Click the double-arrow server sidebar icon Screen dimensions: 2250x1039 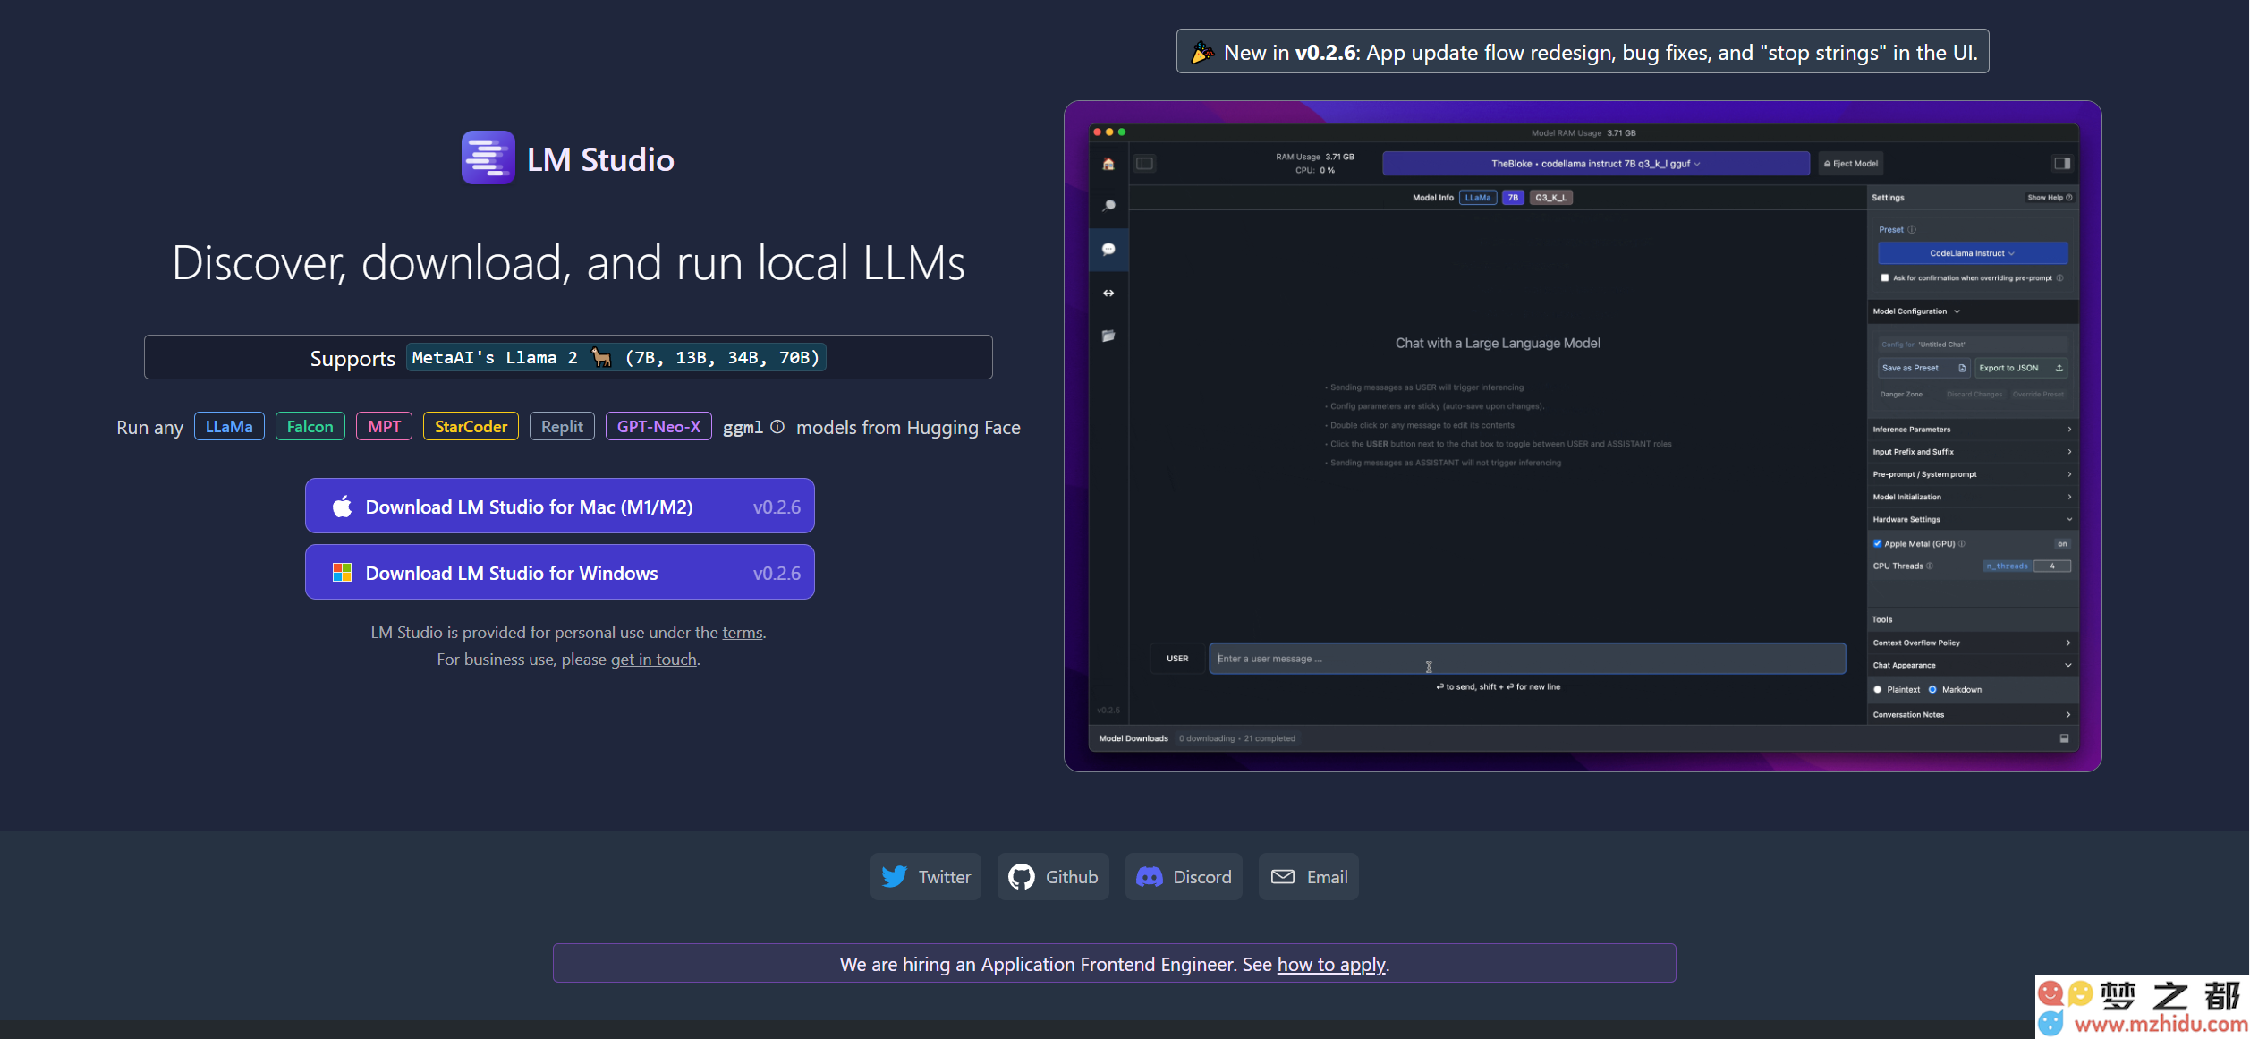tap(1108, 293)
